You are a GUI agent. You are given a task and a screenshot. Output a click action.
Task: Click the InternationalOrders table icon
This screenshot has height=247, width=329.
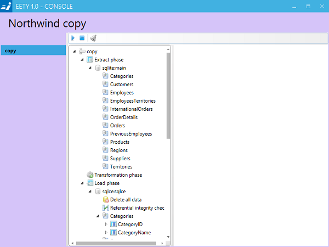(x=105, y=109)
